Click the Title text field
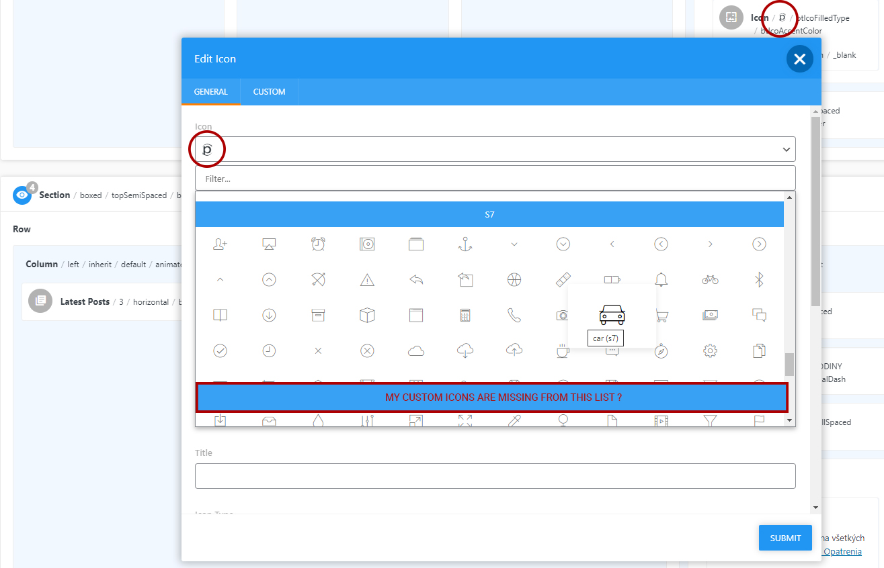This screenshot has height=568, width=884. click(x=495, y=476)
